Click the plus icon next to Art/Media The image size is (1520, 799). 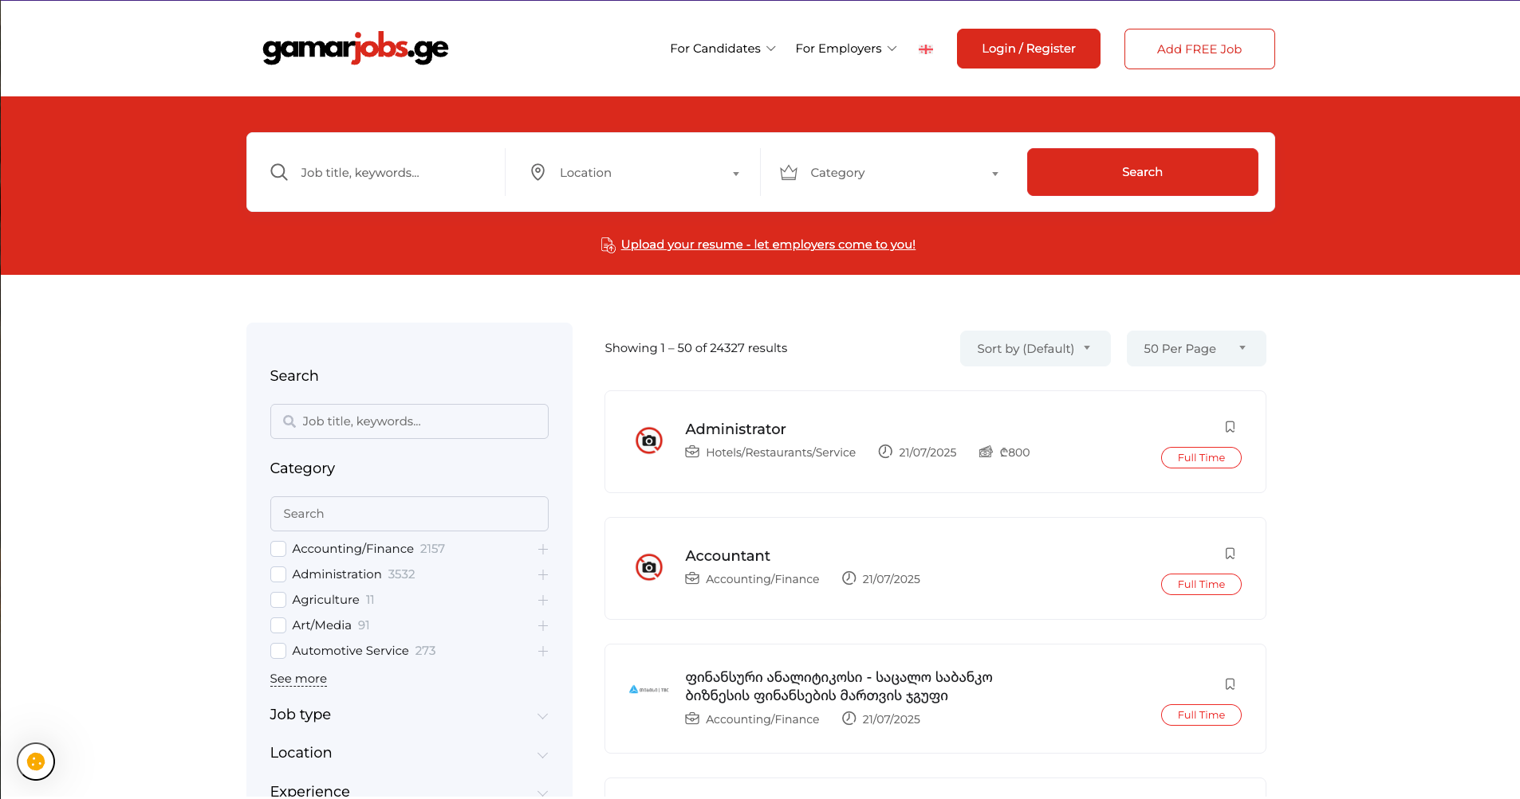pyautogui.click(x=542, y=625)
